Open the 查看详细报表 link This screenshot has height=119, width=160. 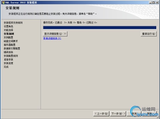click(52, 38)
